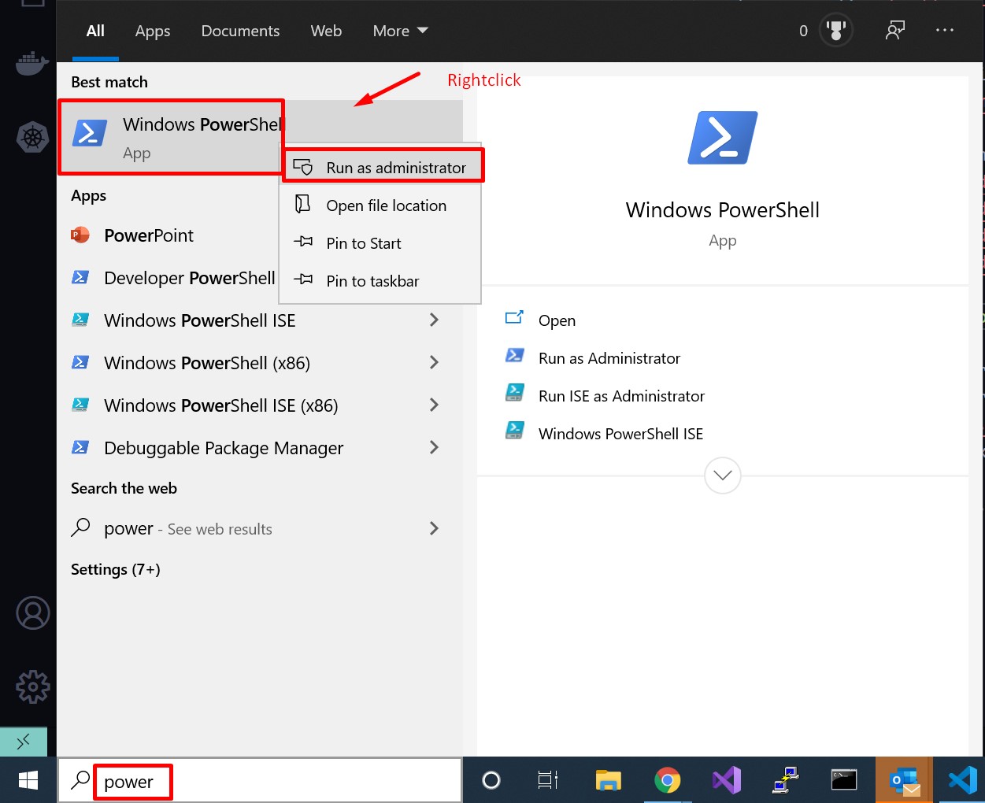Click Windows PowerShell ISE in the preview pane
The height and width of the screenshot is (803, 985).
pos(620,434)
